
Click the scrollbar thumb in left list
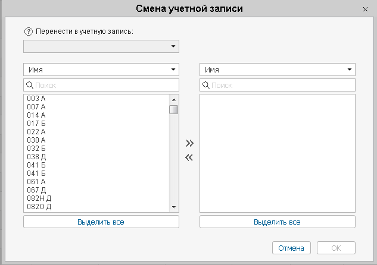tap(174, 109)
